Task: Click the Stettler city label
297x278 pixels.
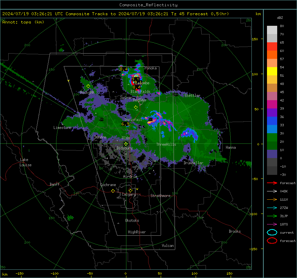Action: tap(192, 96)
